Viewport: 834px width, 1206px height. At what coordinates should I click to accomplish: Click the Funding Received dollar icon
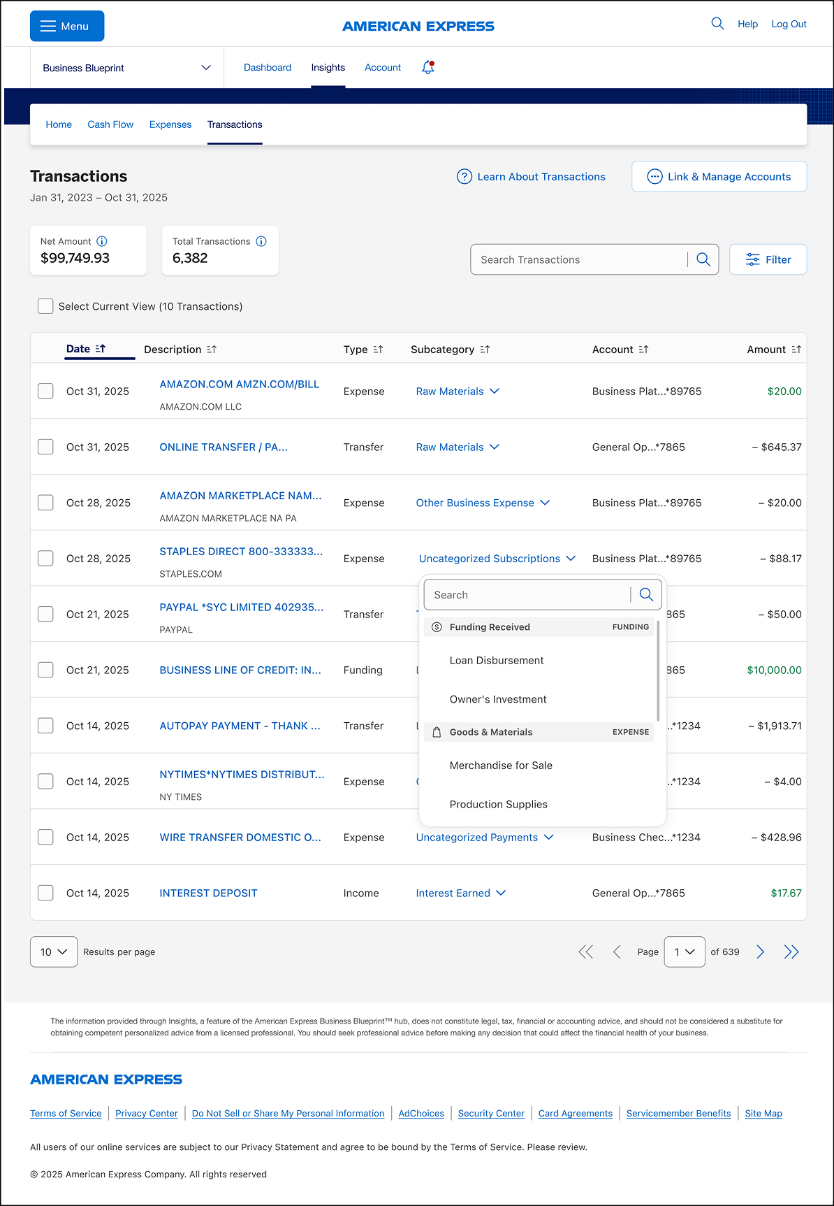tap(437, 627)
